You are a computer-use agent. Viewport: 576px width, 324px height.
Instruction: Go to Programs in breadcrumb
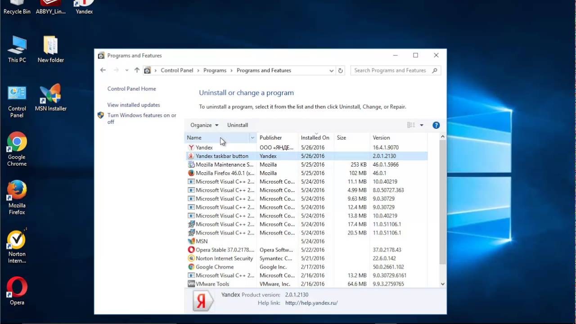(215, 71)
